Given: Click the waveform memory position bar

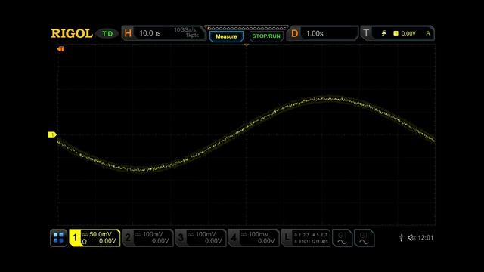Looking at the screenshot, I should pyautogui.click(x=247, y=28).
